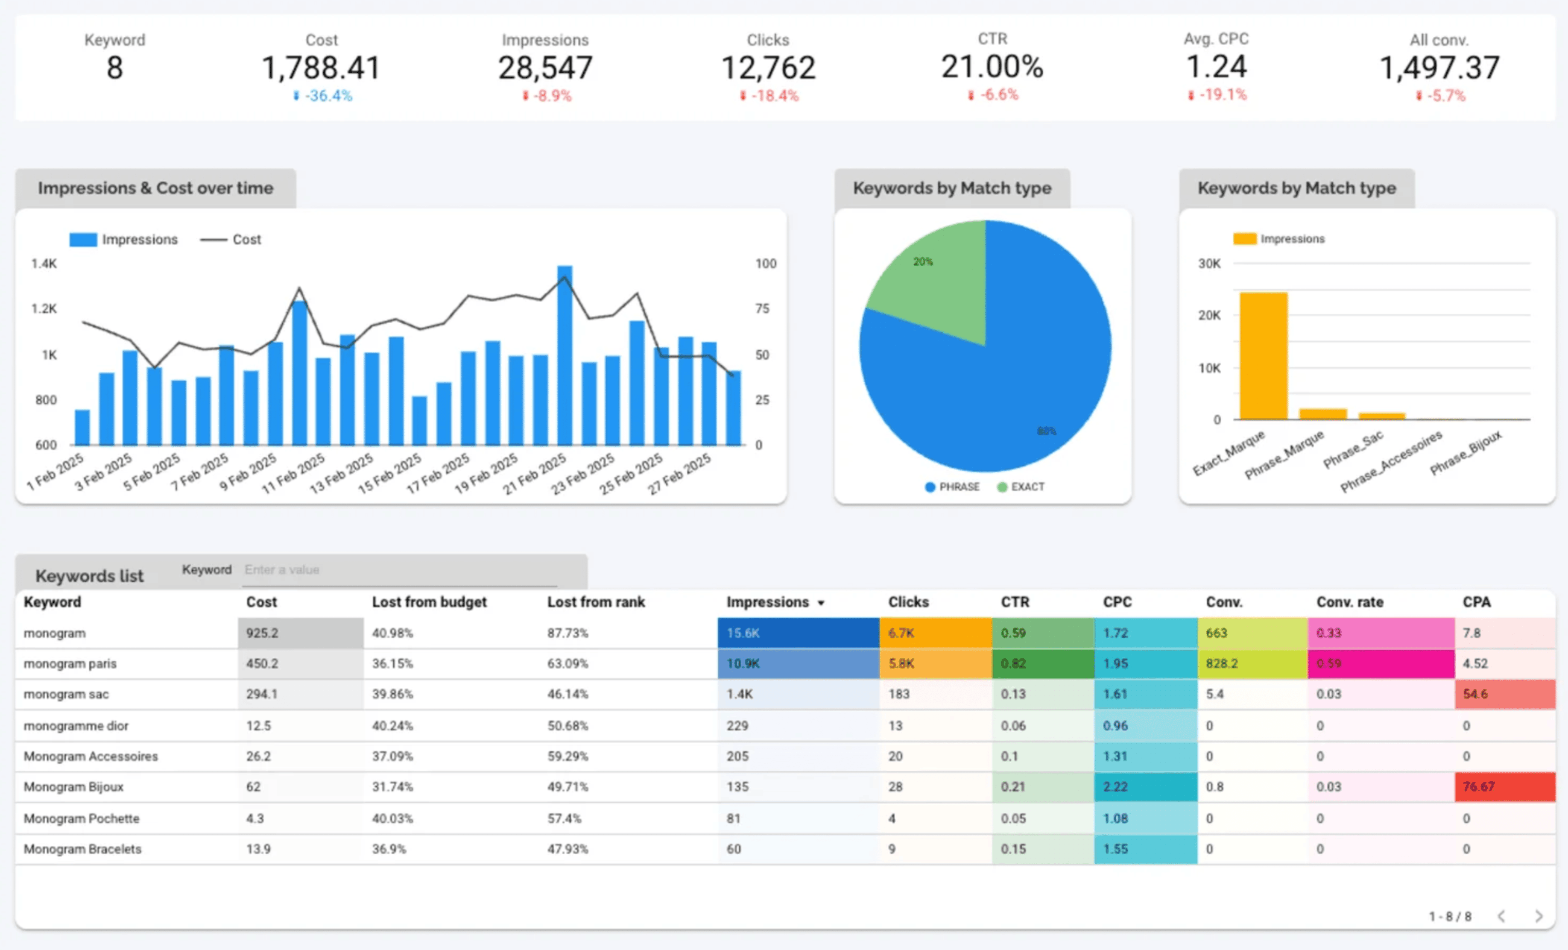Sort table by Cost column header
Viewport: 1568px width, 950px height.
pos(261,602)
